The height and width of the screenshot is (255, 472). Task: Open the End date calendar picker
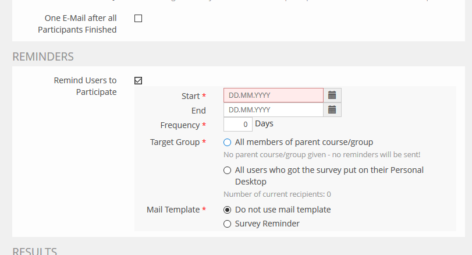332,110
